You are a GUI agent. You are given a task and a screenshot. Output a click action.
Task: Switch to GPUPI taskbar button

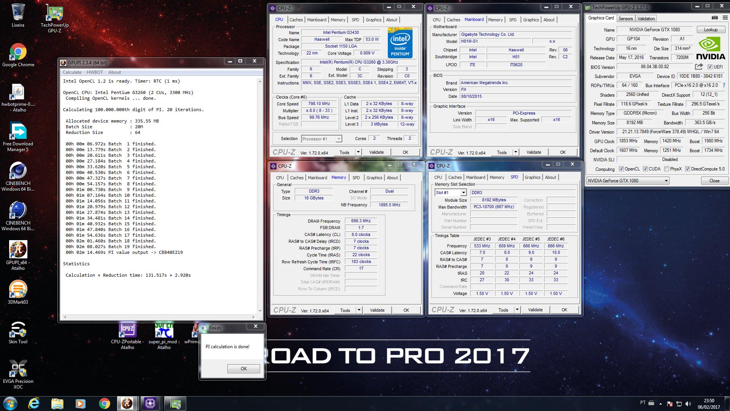127,403
